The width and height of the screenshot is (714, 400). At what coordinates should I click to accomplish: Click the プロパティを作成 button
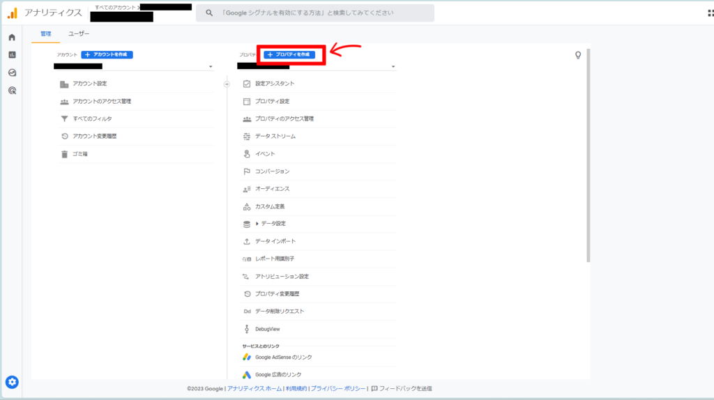click(289, 54)
